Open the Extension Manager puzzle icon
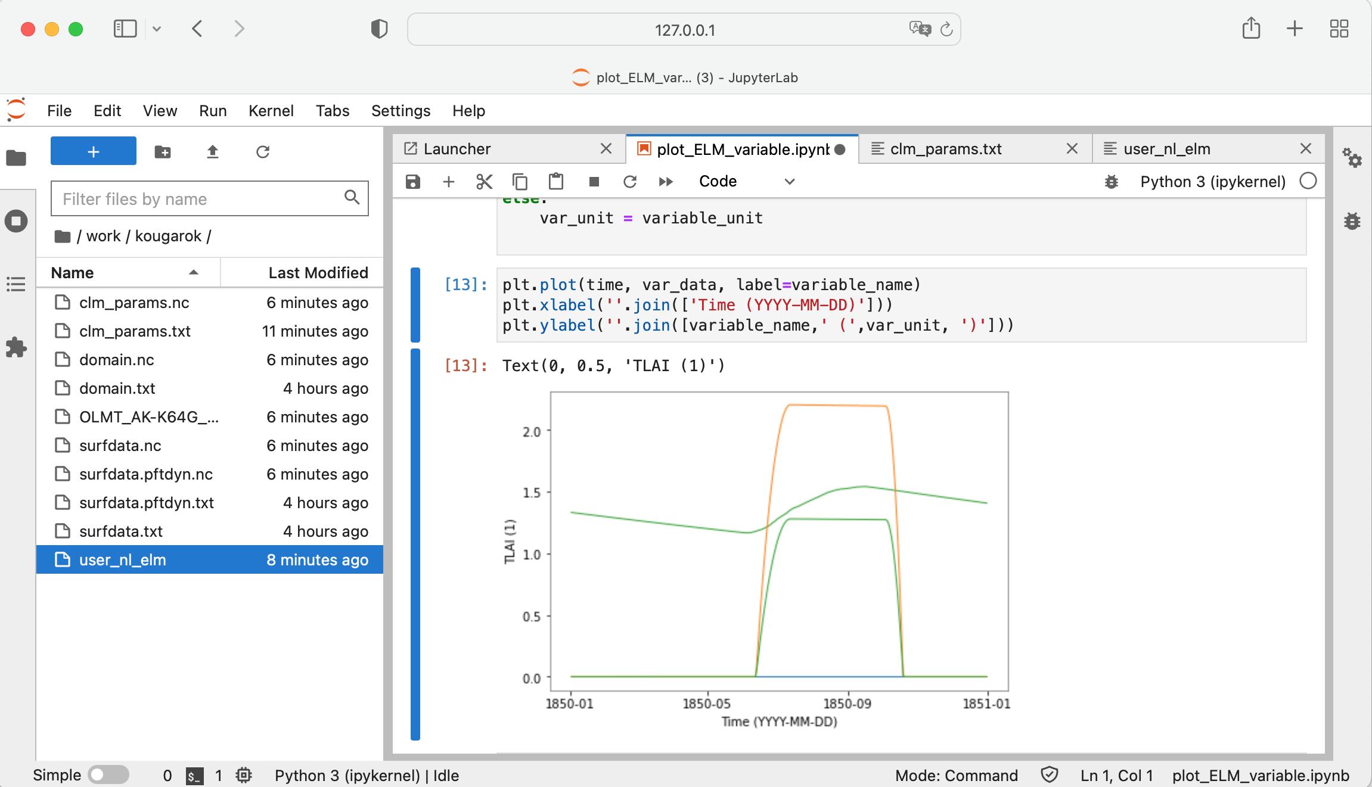 pyautogui.click(x=16, y=347)
